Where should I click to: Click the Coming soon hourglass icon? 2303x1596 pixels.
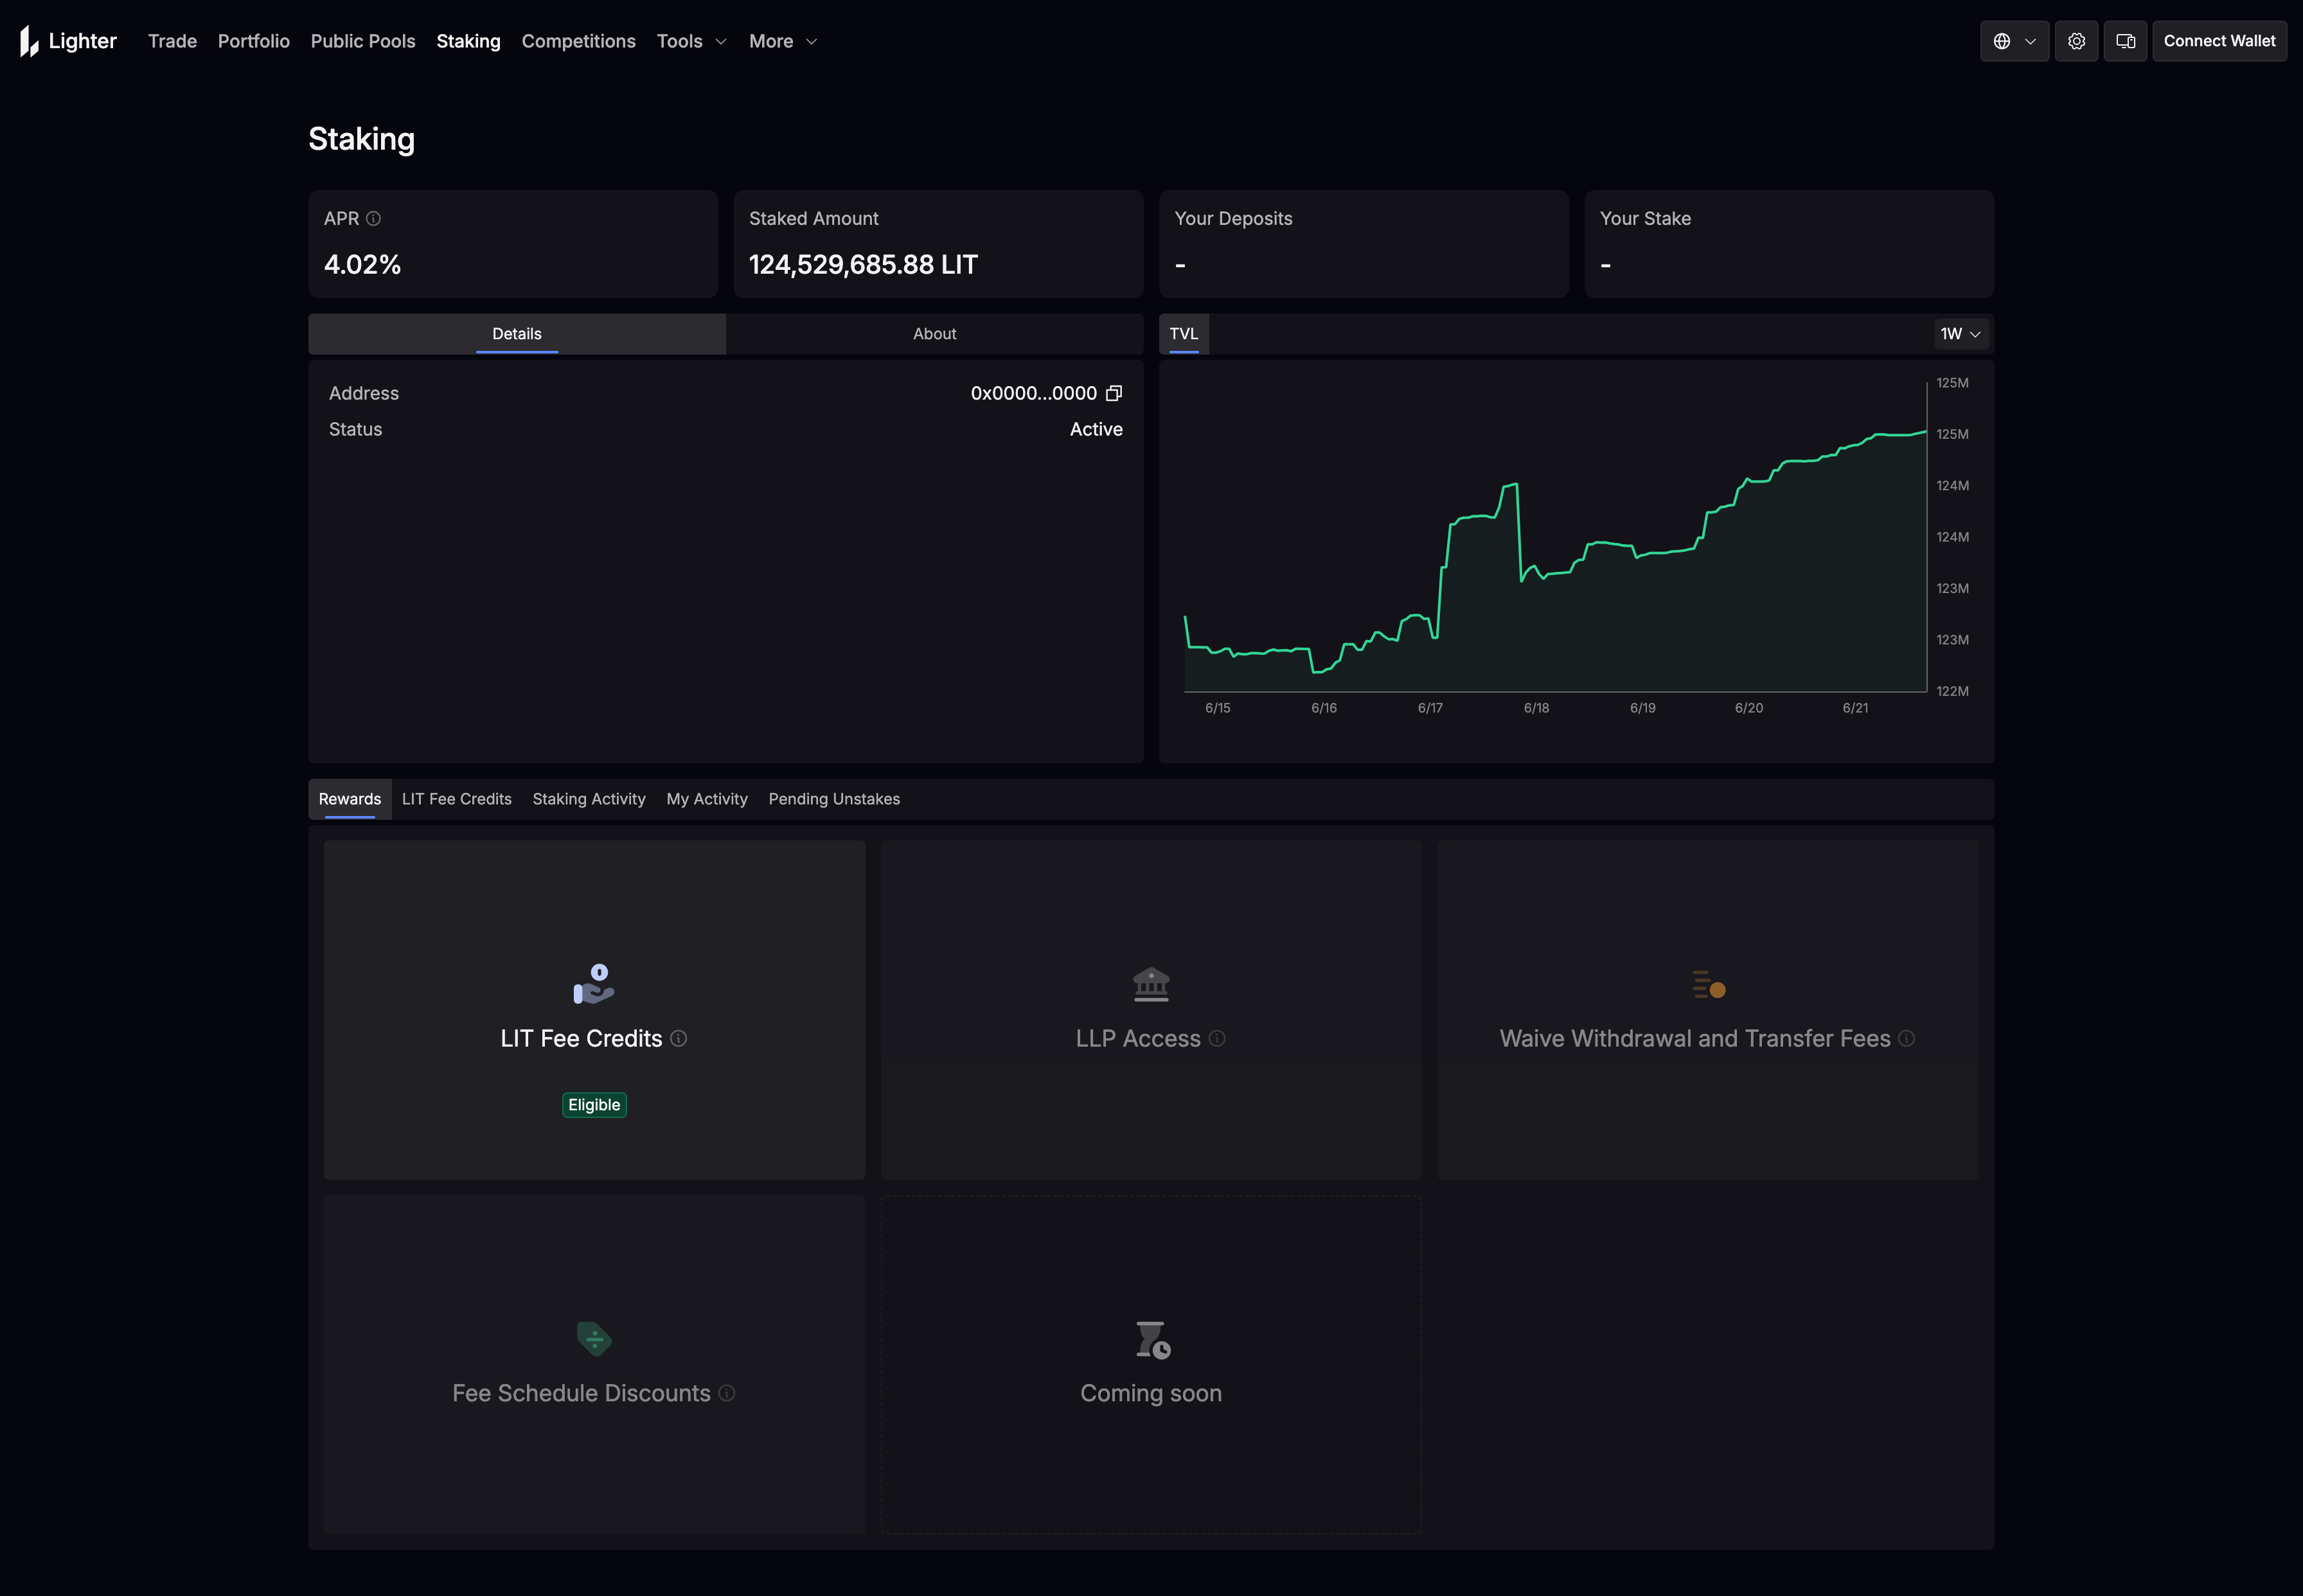pyautogui.click(x=1152, y=1339)
